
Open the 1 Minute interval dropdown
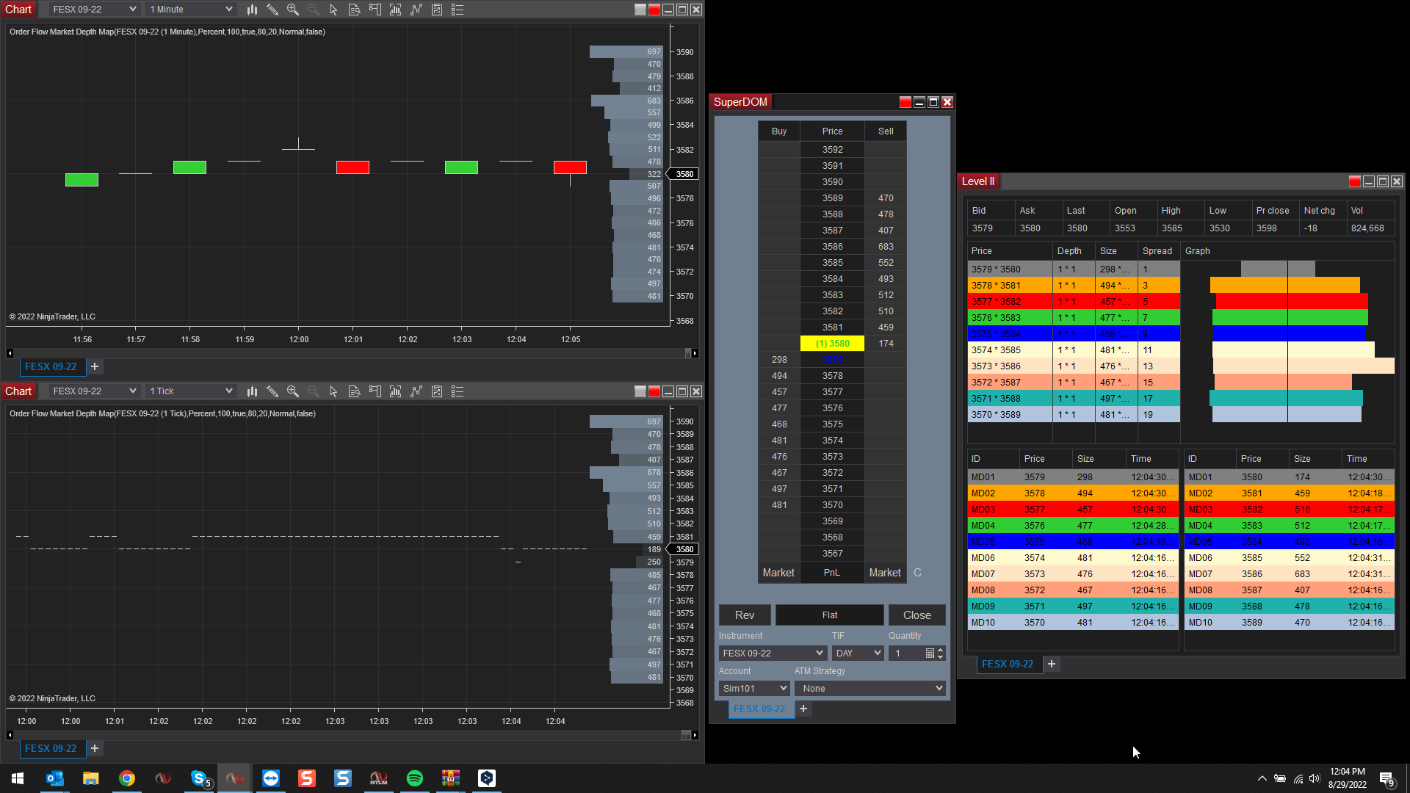pos(191,10)
